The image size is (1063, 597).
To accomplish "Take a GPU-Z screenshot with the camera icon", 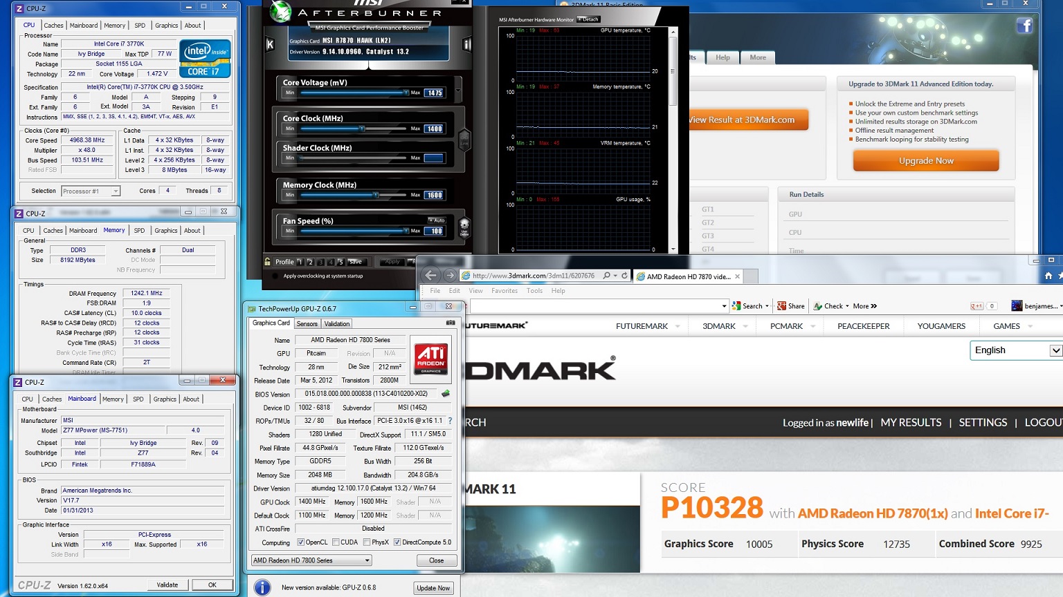I will point(451,323).
